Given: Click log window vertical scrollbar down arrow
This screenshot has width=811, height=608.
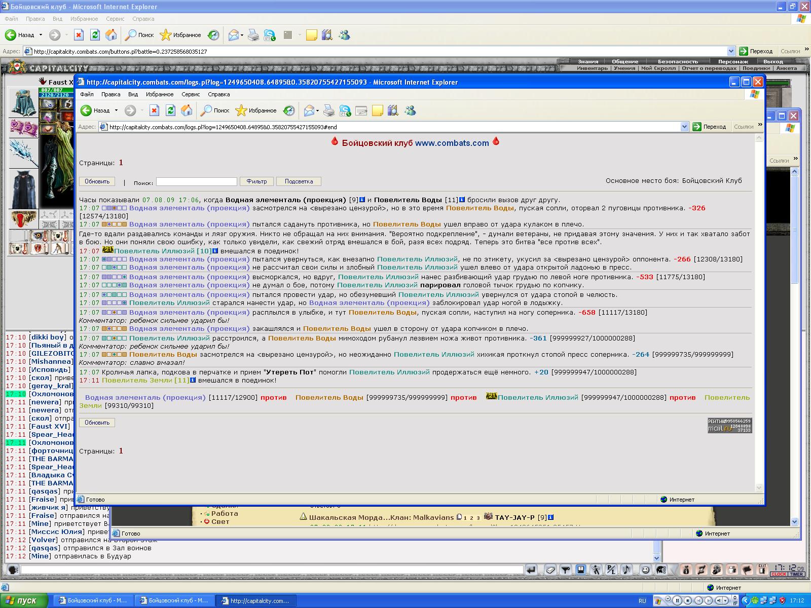Looking at the screenshot, I should pyautogui.click(x=759, y=488).
